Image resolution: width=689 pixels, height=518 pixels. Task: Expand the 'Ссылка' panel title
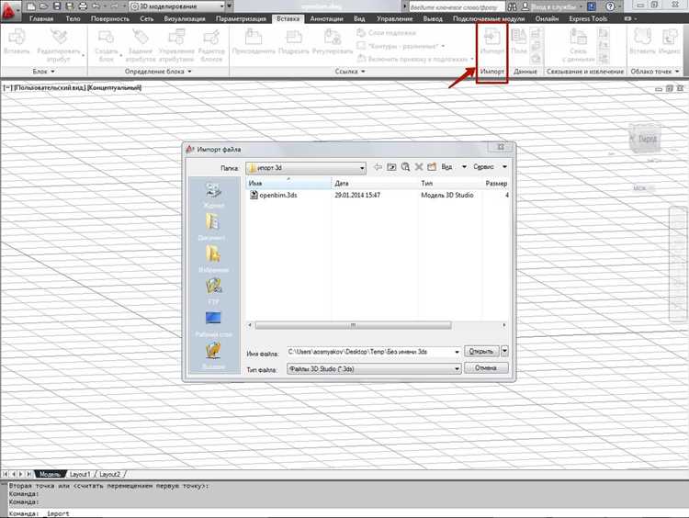[350, 71]
